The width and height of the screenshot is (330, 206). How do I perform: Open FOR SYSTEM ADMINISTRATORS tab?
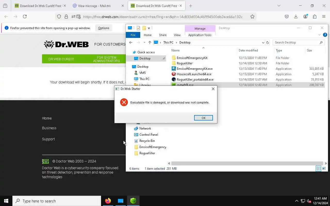tap(106, 59)
